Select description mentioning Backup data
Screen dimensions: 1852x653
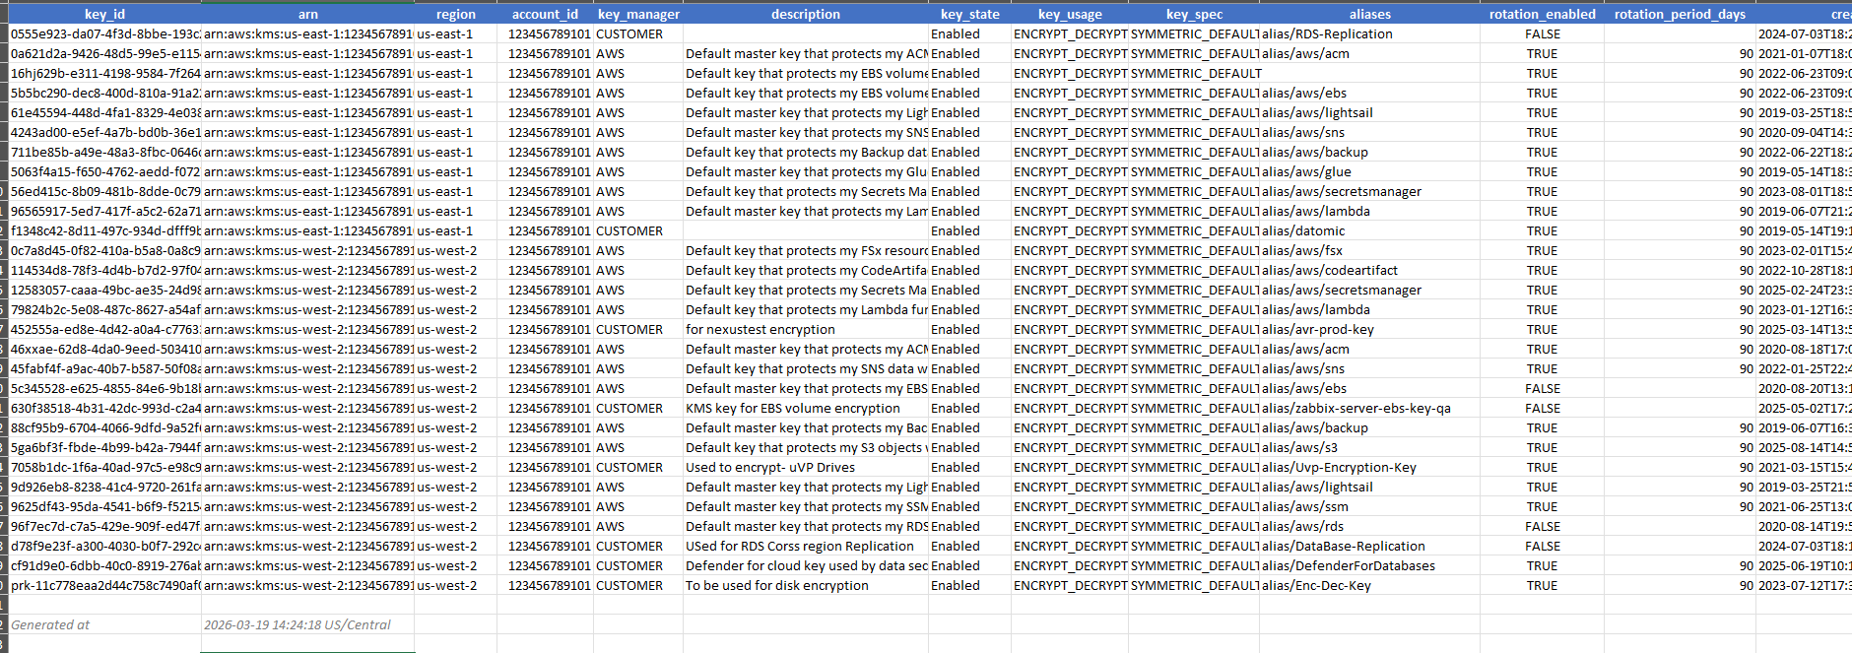pyautogui.click(x=806, y=152)
